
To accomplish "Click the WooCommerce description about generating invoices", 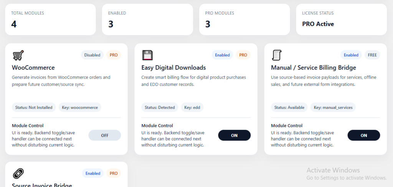I will click(x=61, y=81).
